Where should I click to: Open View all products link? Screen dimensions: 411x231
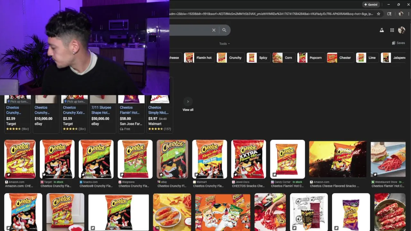188,110
